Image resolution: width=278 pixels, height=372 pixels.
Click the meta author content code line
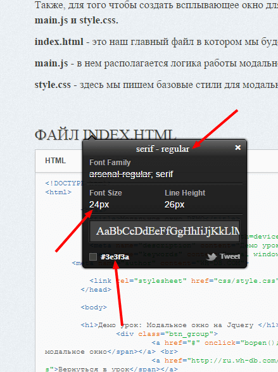click(x=160, y=263)
